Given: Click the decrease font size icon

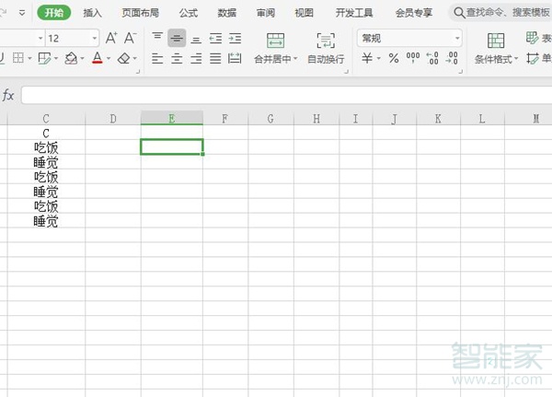Looking at the screenshot, I should 131,38.
